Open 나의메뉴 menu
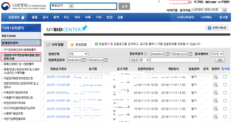The image size is (234, 122). (206, 17)
